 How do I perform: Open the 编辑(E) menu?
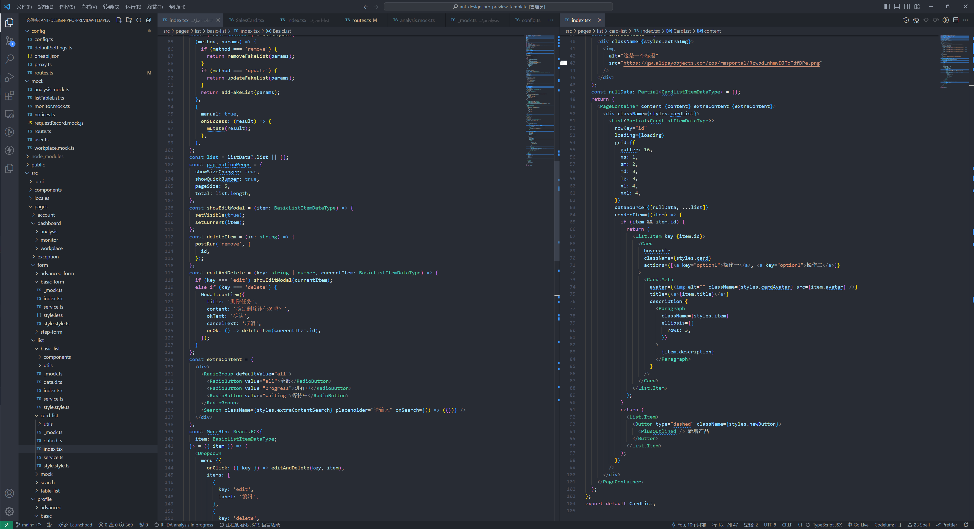point(45,7)
